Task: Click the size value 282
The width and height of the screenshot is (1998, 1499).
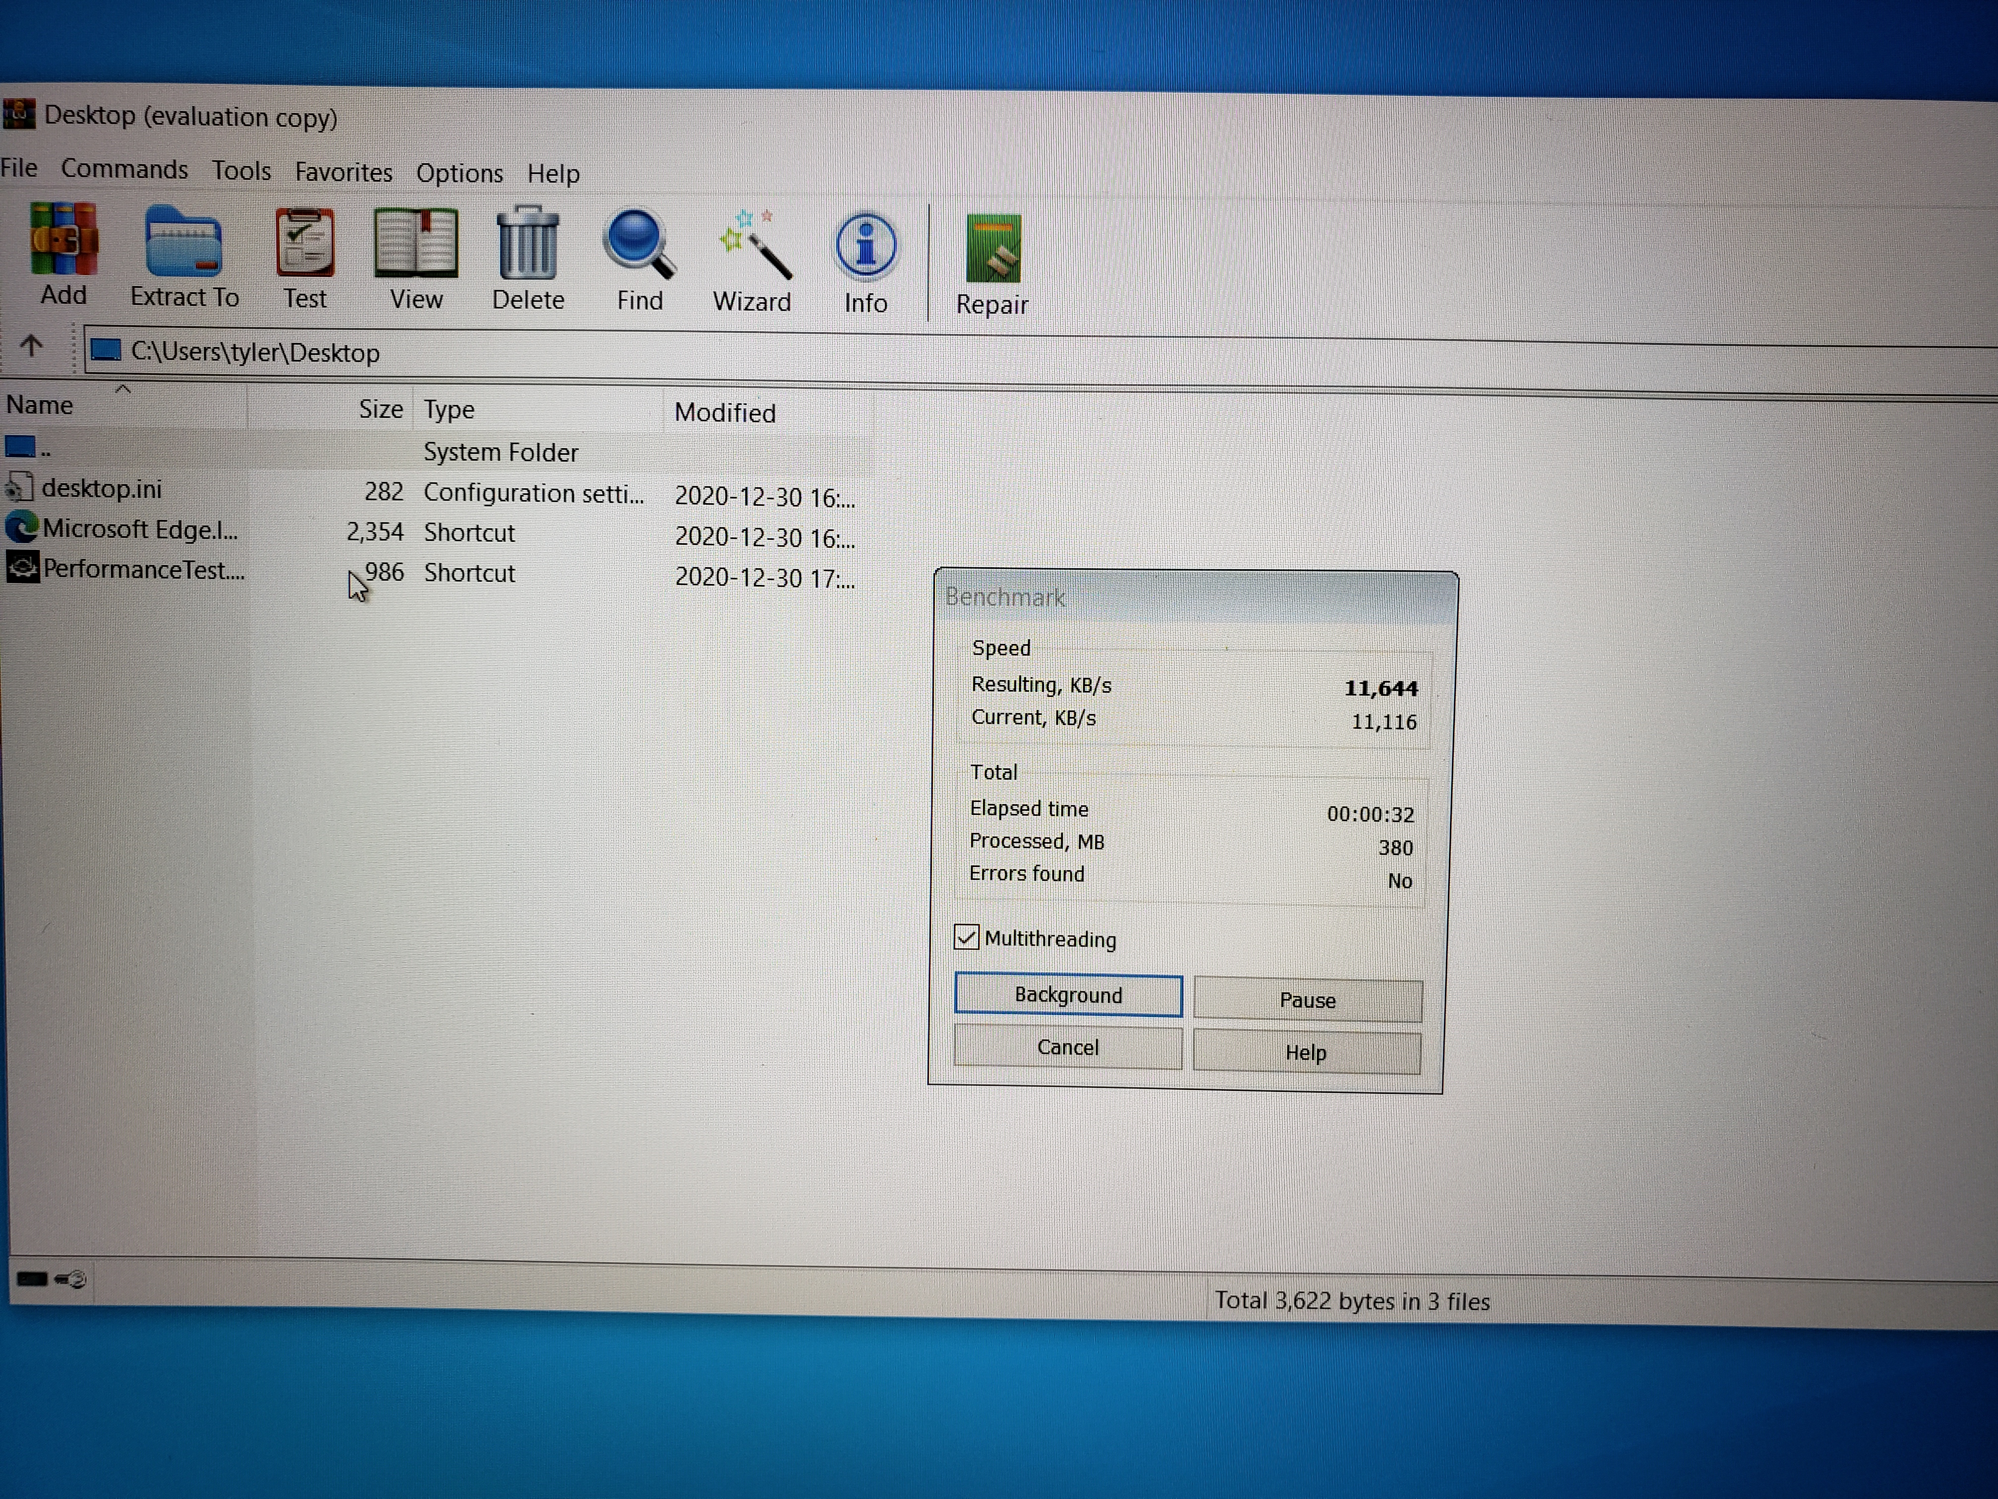Action: (384, 491)
